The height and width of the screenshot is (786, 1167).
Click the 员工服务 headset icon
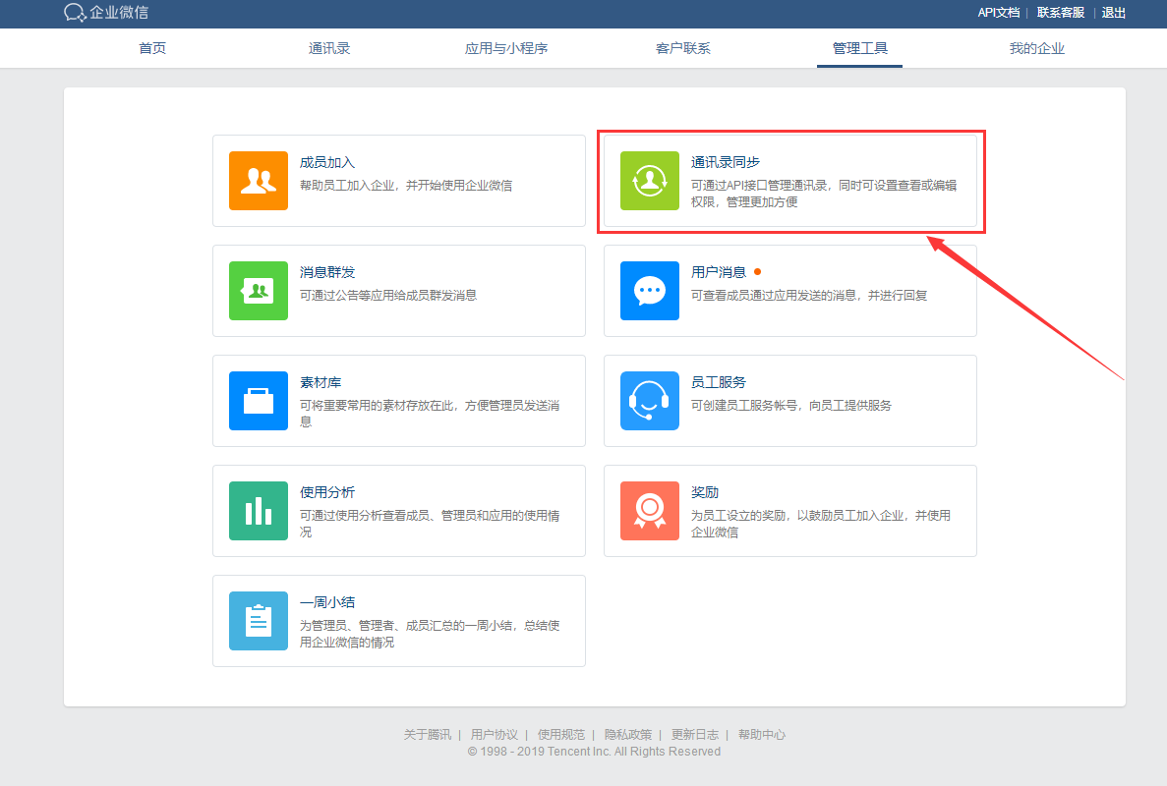click(x=649, y=401)
